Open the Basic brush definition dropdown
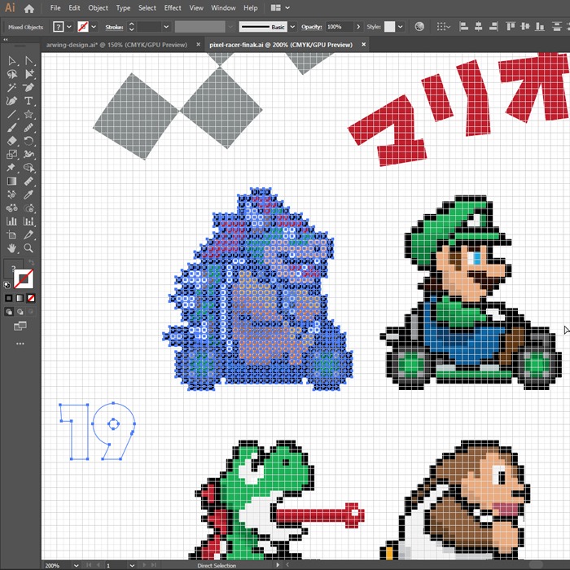The image size is (570, 570). (x=292, y=27)
